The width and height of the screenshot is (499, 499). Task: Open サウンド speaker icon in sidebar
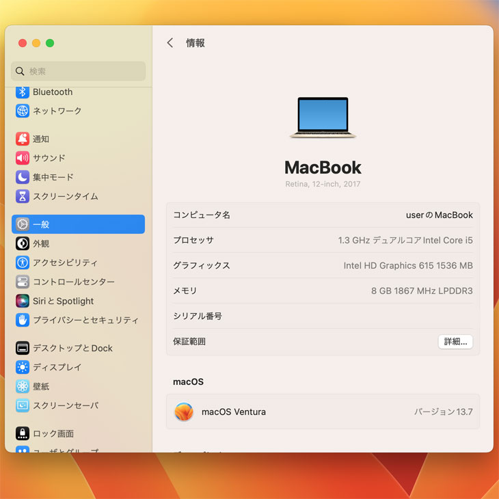click(23, 158)
